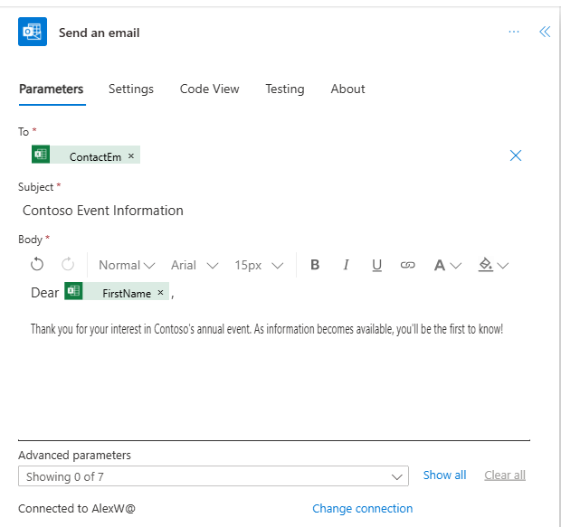This screenshot has height=527, width=561.
Task: Open the Normal paragraph style dropdown
Action: [127, 265]
